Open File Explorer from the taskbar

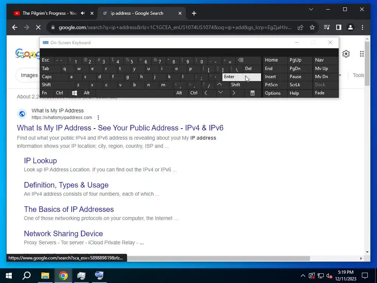click(x=45, y=276)
